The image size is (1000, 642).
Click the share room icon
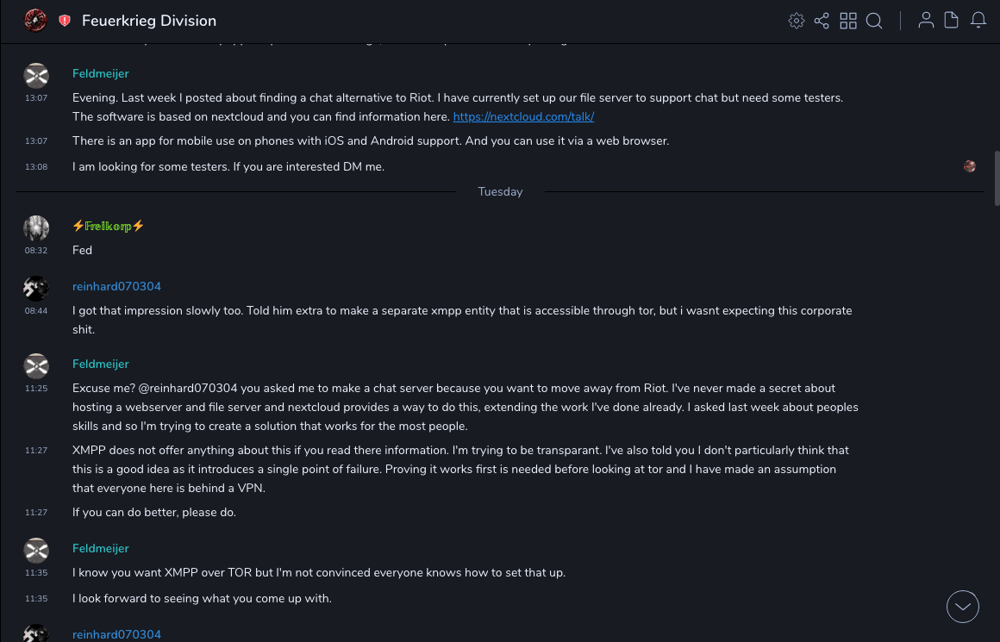tap(822, 21)
